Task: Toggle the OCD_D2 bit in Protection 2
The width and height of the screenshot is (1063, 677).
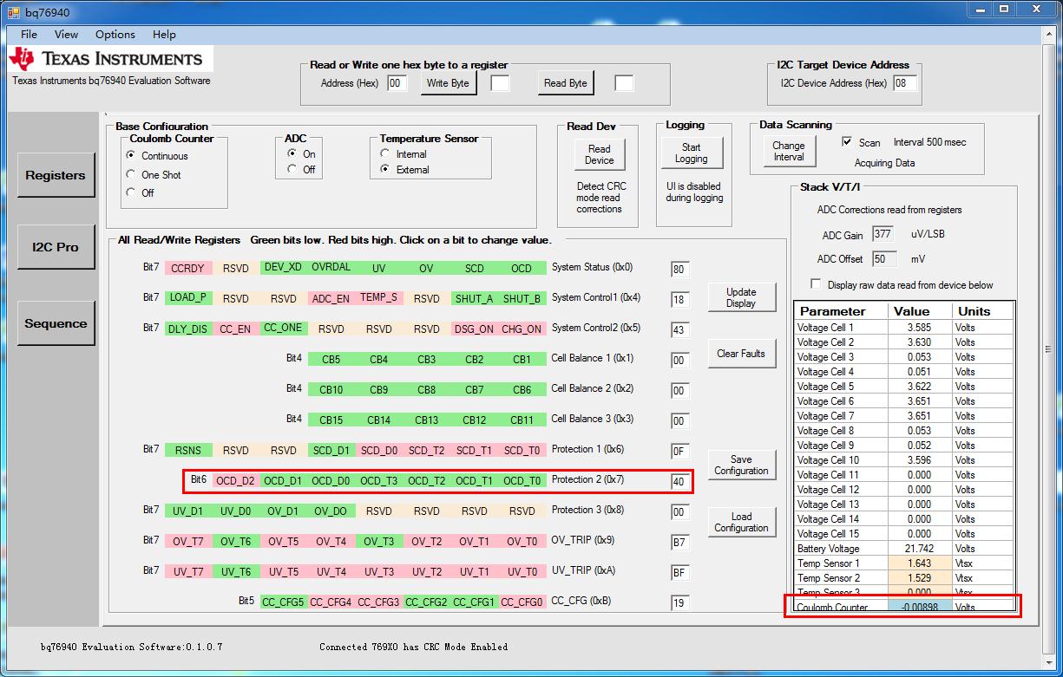Action: [x=236, y=481]
